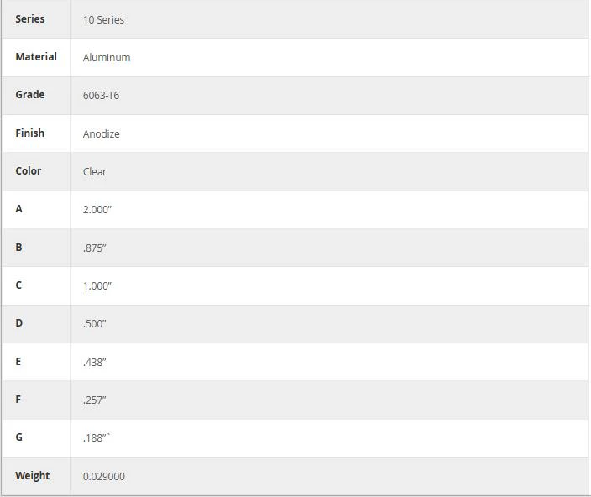Select the 6063-T6 grade value

pos(101,96)
